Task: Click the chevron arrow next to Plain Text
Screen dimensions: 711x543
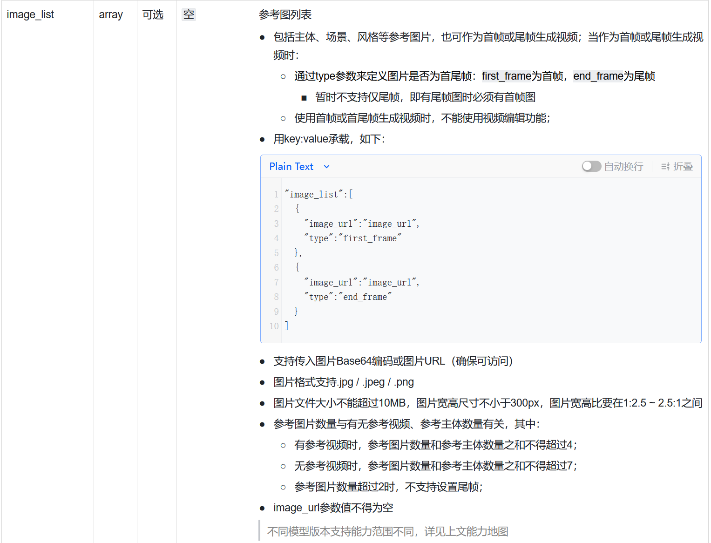Action: (326, 167)
